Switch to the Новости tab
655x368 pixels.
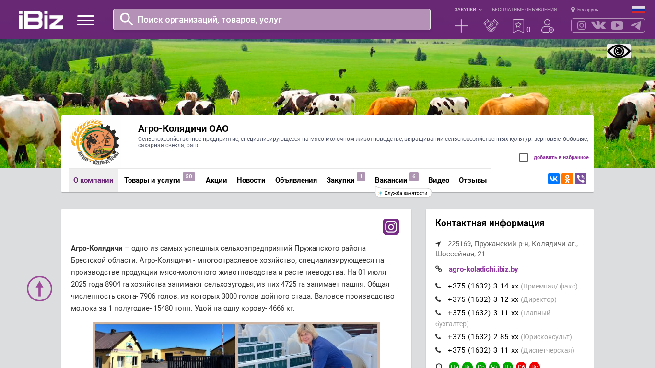[x=251, y=180]
